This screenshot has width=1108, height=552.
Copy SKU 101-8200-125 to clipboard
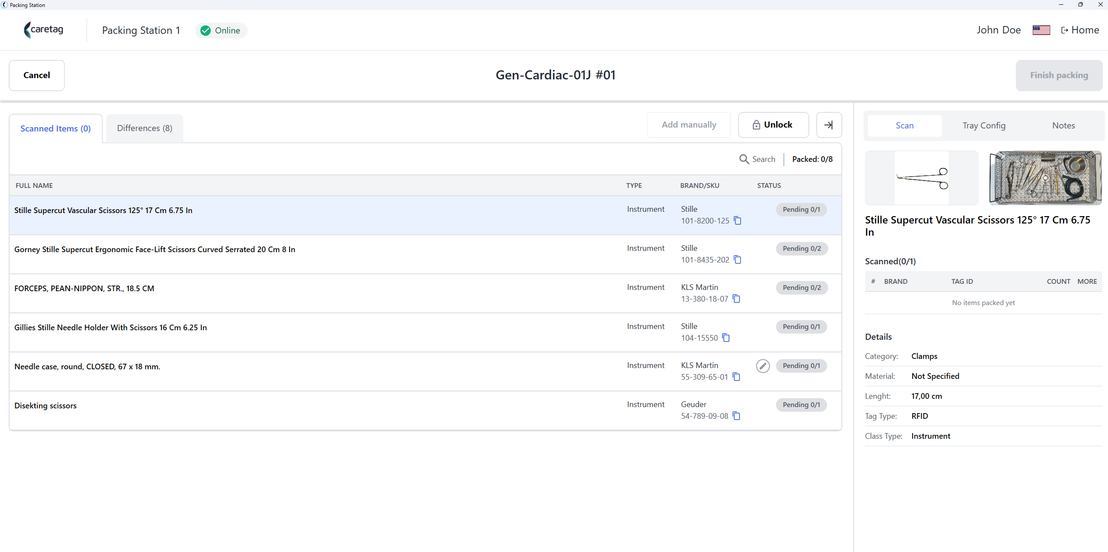(x=737, y=220)
